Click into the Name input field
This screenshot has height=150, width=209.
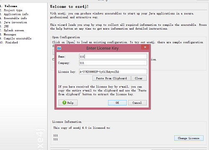(x=113, y=57)
